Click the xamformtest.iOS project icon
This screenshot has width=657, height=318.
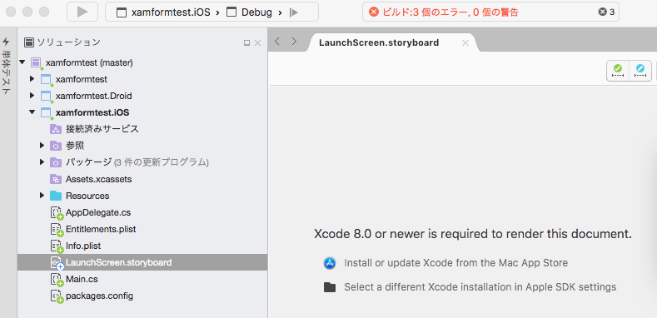point(46,113)
